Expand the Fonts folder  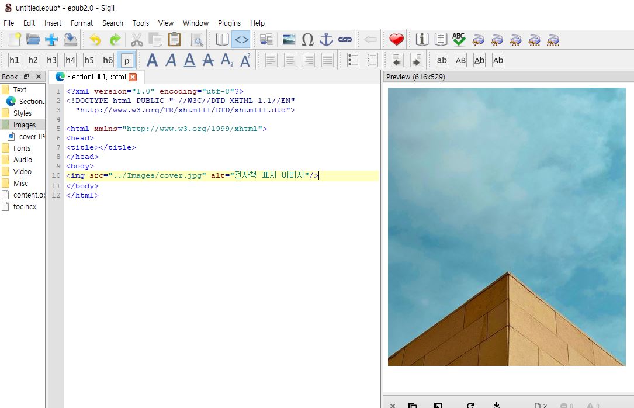[x=22, y=148]
